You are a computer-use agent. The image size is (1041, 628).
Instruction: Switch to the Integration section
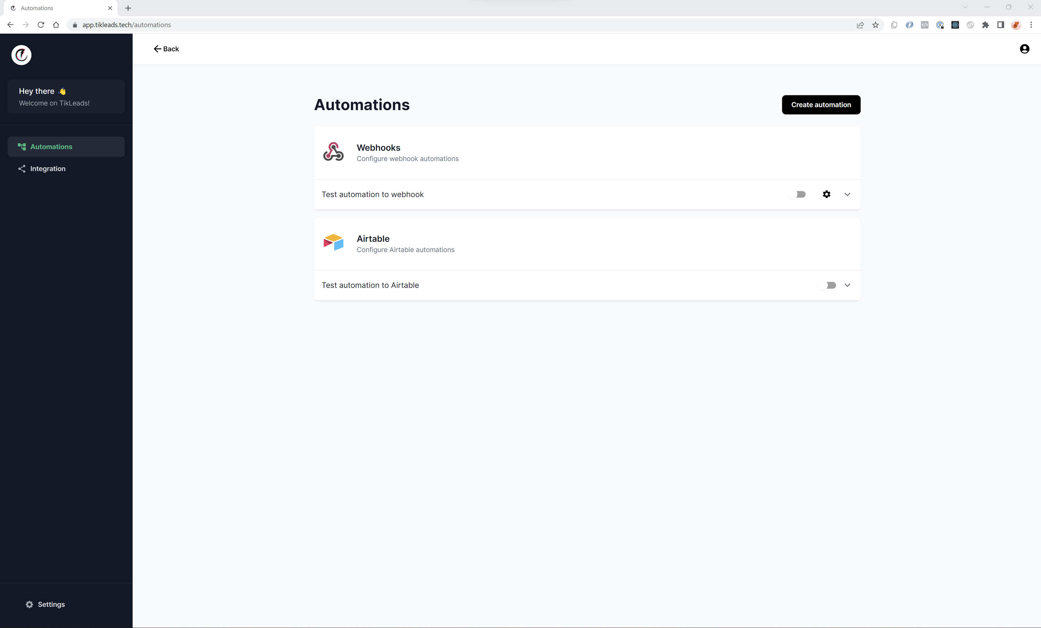(x=47, y=169)
